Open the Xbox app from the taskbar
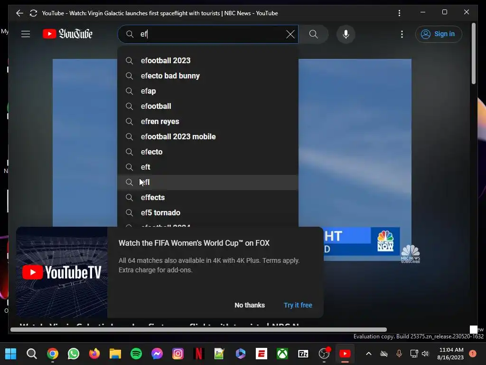This screenshot has height=365, width=486. (282, 354)
